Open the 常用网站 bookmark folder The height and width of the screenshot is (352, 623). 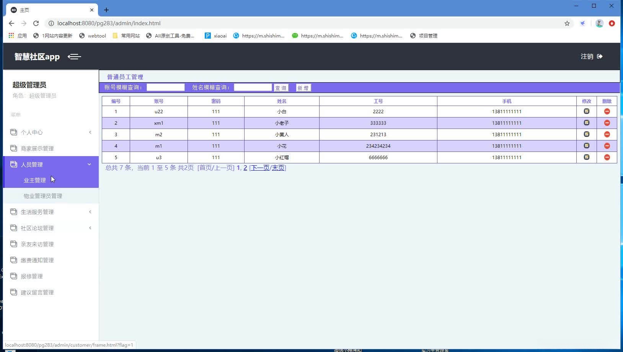point(126,36)
